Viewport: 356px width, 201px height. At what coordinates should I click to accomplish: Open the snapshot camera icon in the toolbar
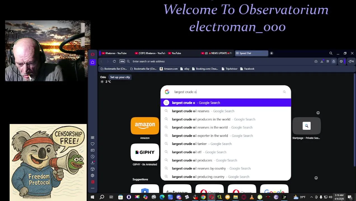316,61
